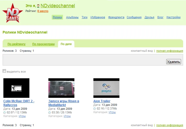Image resolution: width=186 pixels, height=129 pixels.
Task: Click the '0 место' rating link
Action: point(43,11)
